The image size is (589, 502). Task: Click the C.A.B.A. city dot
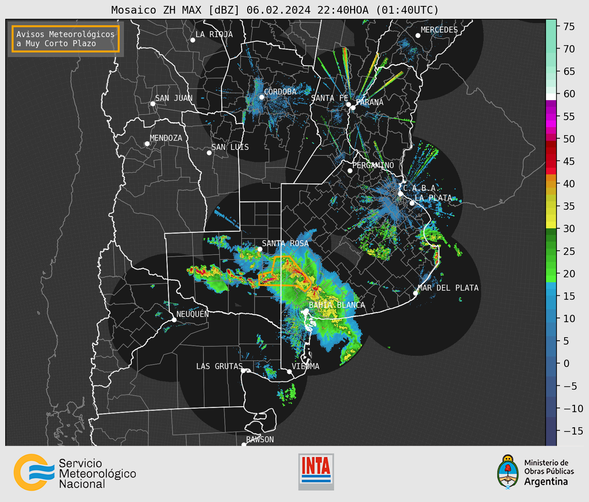coord(401,194)
